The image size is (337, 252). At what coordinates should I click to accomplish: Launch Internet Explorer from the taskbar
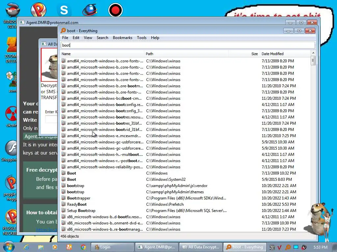pyautogui.click(x=26, y=247)
